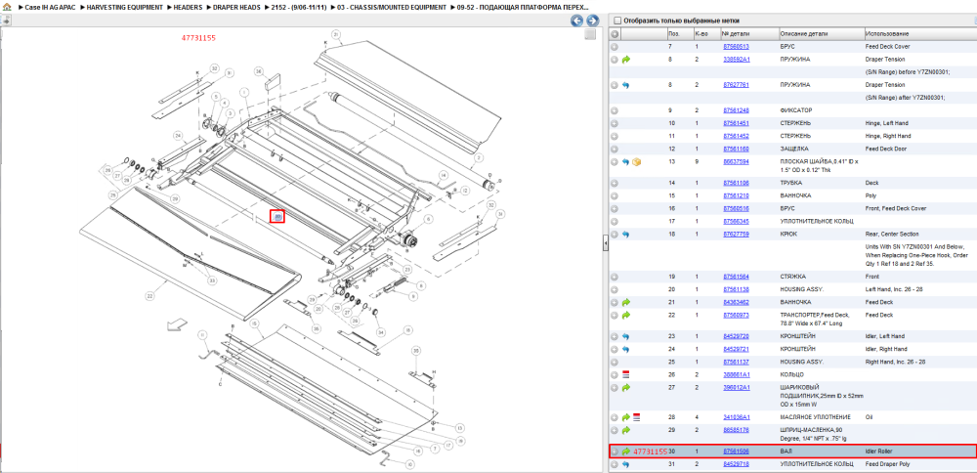Open part number link 338582A1
Viewport: 977px width, 473px height.
(x=737, y=60)
